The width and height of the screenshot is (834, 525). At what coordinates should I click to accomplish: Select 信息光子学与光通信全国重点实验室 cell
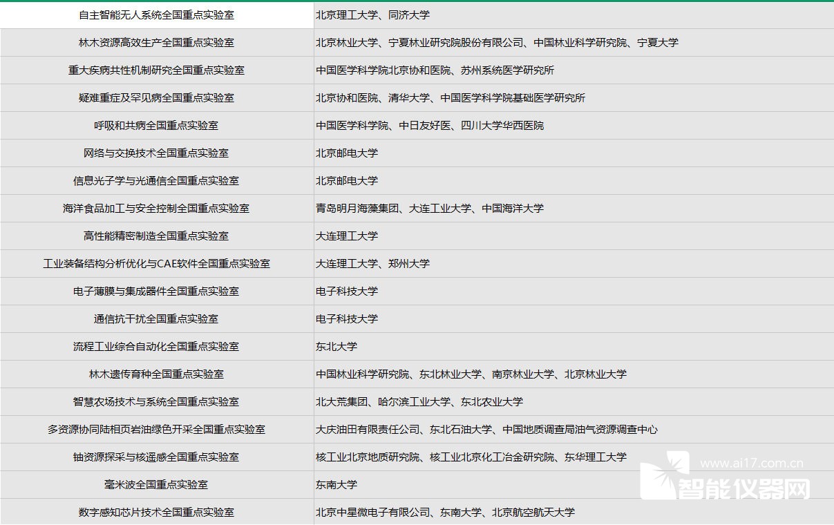[157, 180]
